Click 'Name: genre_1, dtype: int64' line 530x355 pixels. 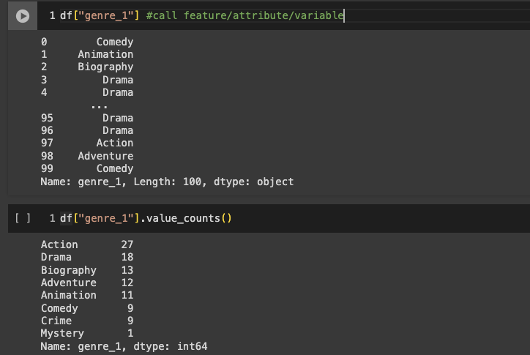124,346
